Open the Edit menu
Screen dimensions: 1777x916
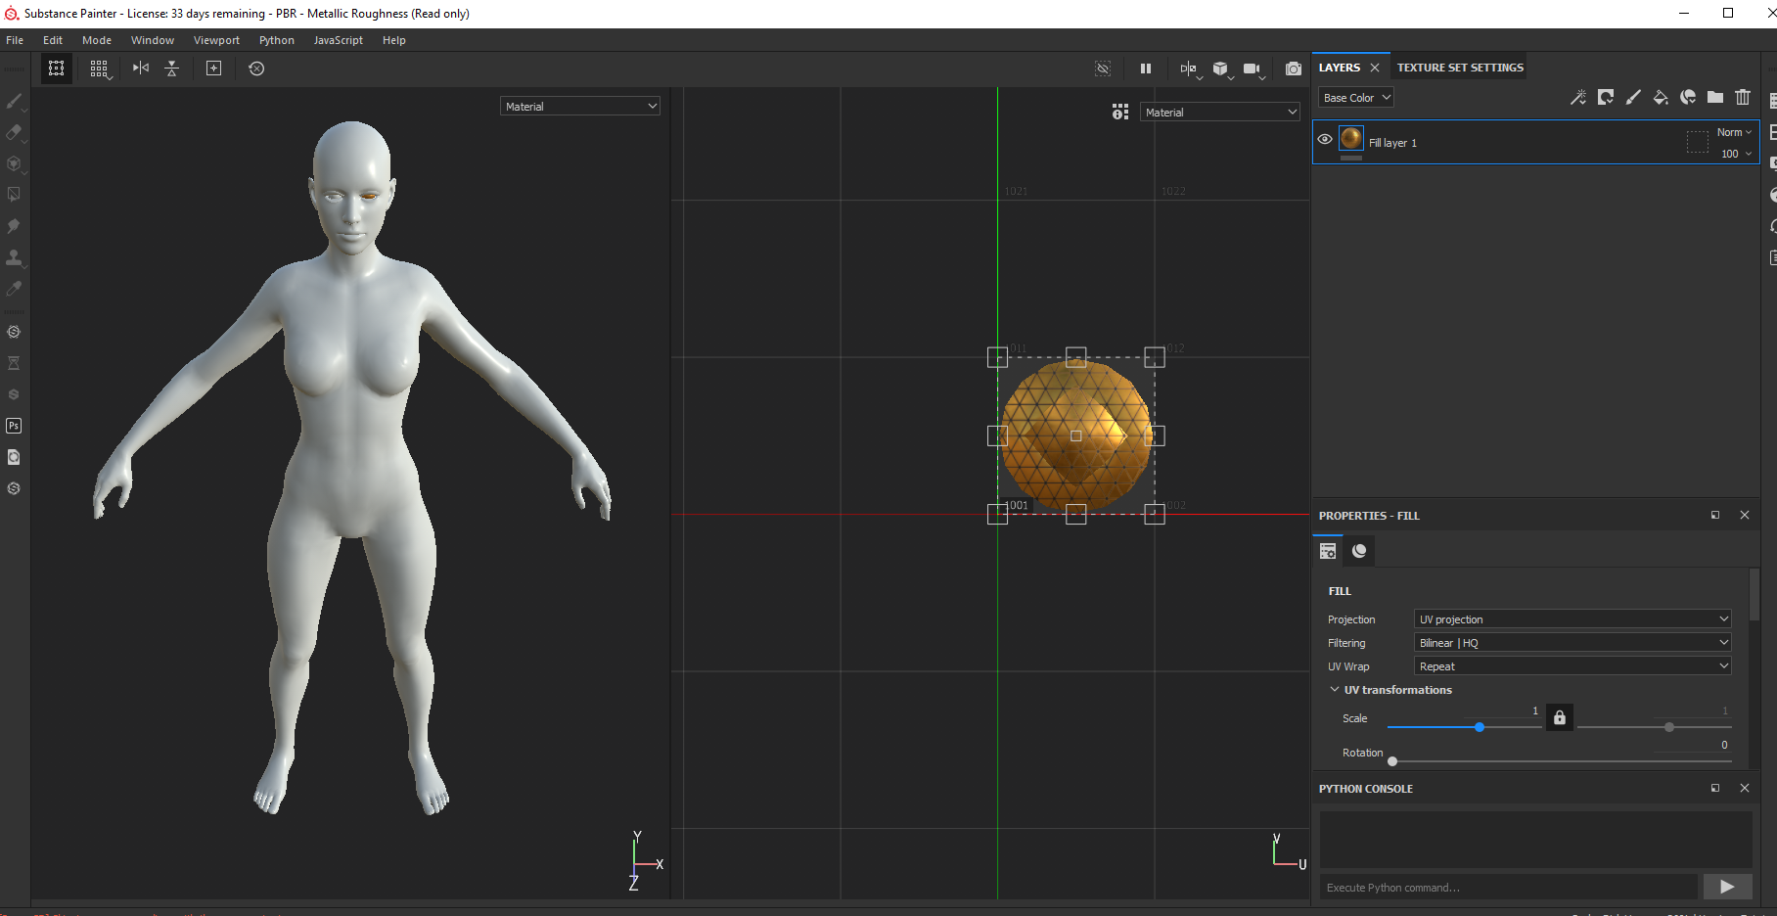tap(53, 40)
